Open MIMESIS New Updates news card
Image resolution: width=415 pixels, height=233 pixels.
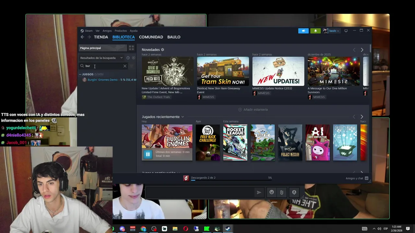[278, 71]
